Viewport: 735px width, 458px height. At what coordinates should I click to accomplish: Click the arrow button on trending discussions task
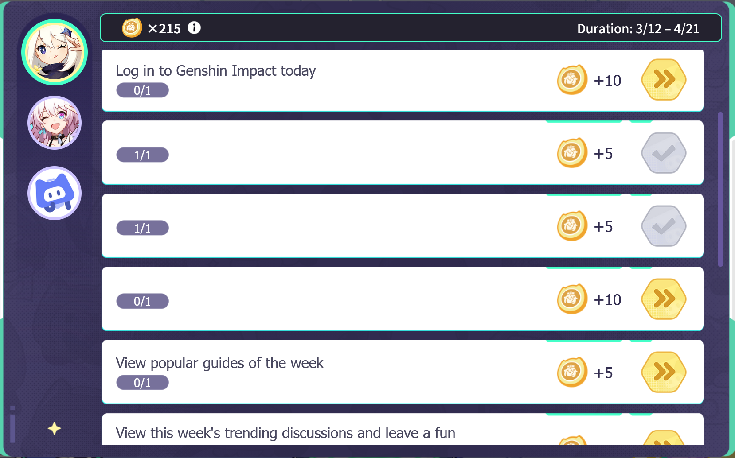[664, 439]
